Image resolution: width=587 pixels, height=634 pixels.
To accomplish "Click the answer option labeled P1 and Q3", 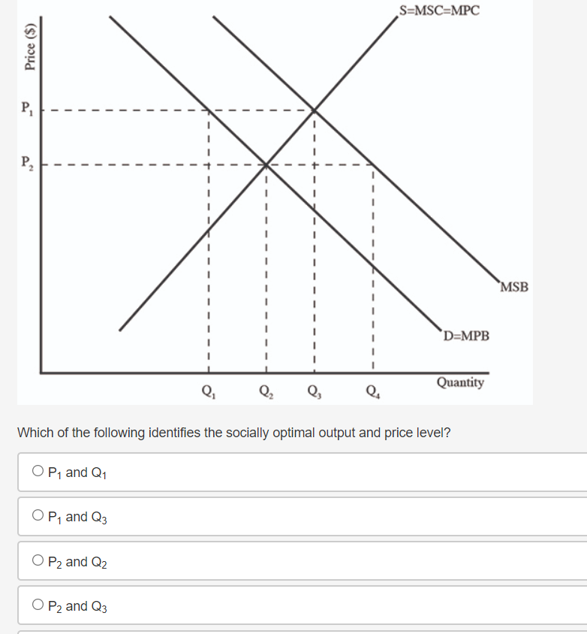I will pyautogui.click(x=77, y=517).
